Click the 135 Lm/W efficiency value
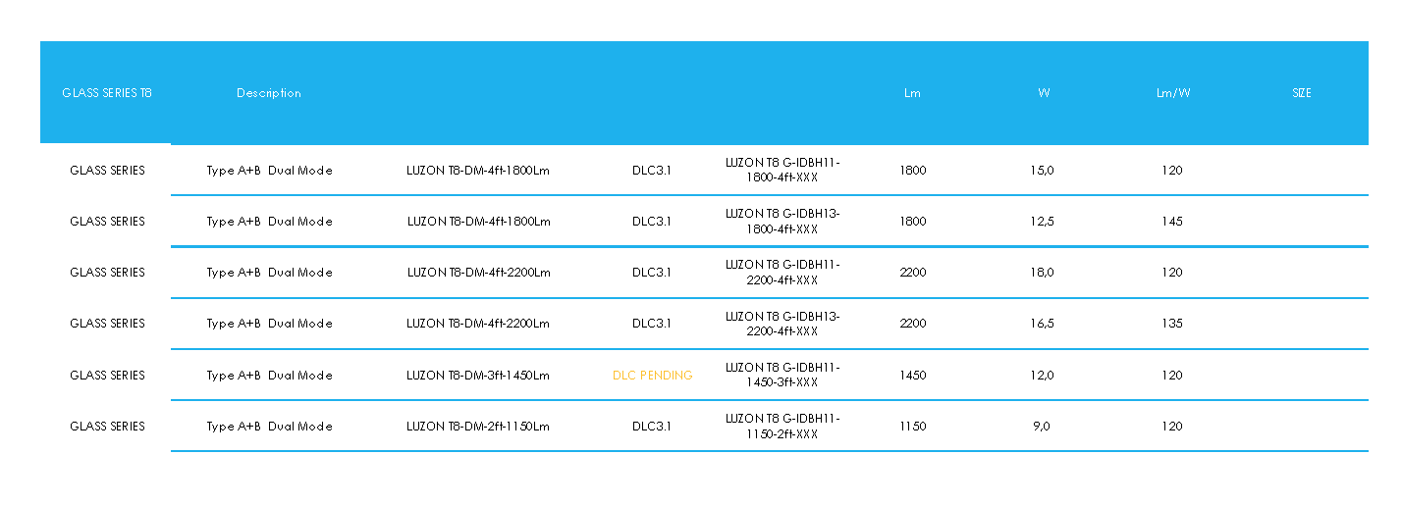 pyautogui.click(x=1172, y=324)
